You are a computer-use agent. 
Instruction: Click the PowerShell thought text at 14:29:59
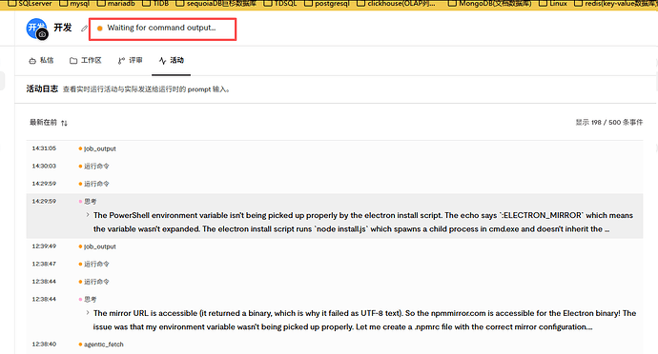pyautogui.click(x=363, y=222)
